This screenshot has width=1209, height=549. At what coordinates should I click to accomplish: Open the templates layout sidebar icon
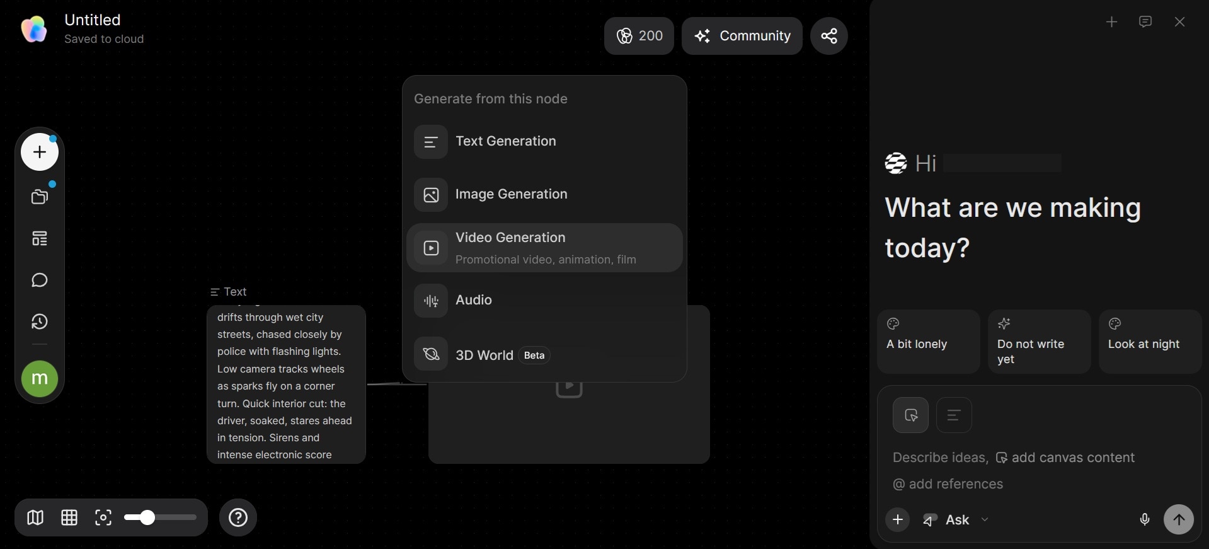pos(40,238)
